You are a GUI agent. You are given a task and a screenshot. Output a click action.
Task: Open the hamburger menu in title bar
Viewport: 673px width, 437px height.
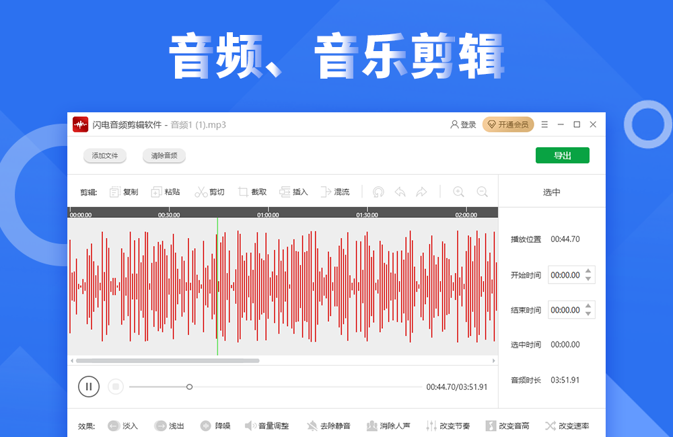(544, 124)
